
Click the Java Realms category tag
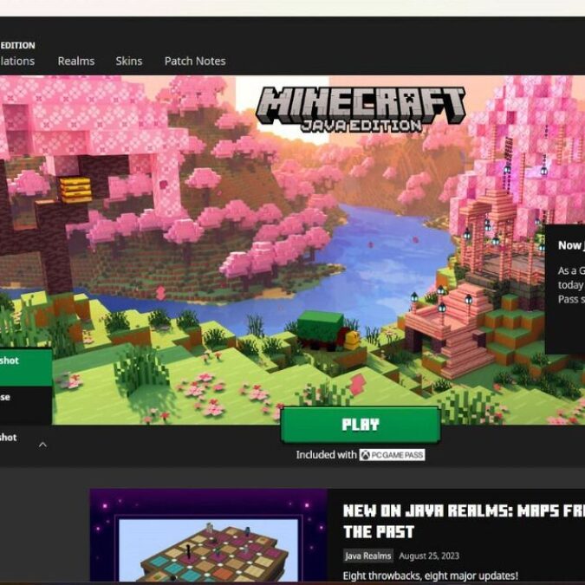pyautogui.click(x=367, y=556)
